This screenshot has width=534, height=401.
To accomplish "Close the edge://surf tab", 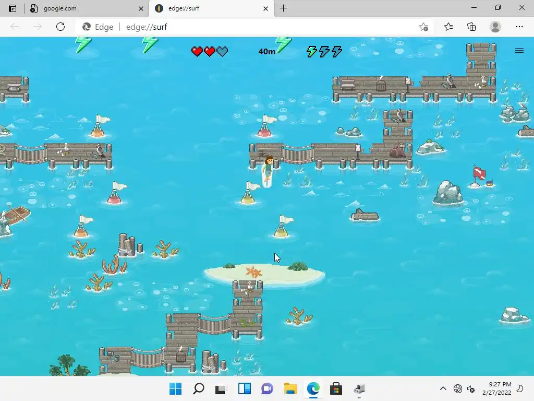I will click(265, 8).
